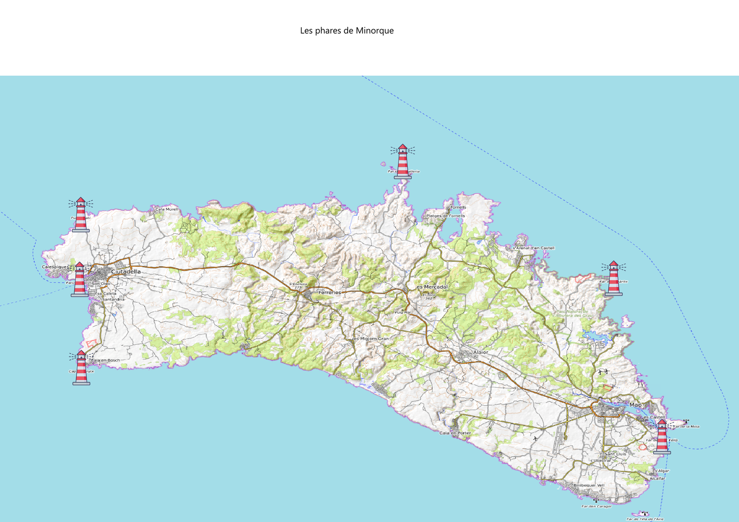Screen dimensions: 739x522
Task: Select the Punta Nati lighthouse icon
Action: coord(81,215)
